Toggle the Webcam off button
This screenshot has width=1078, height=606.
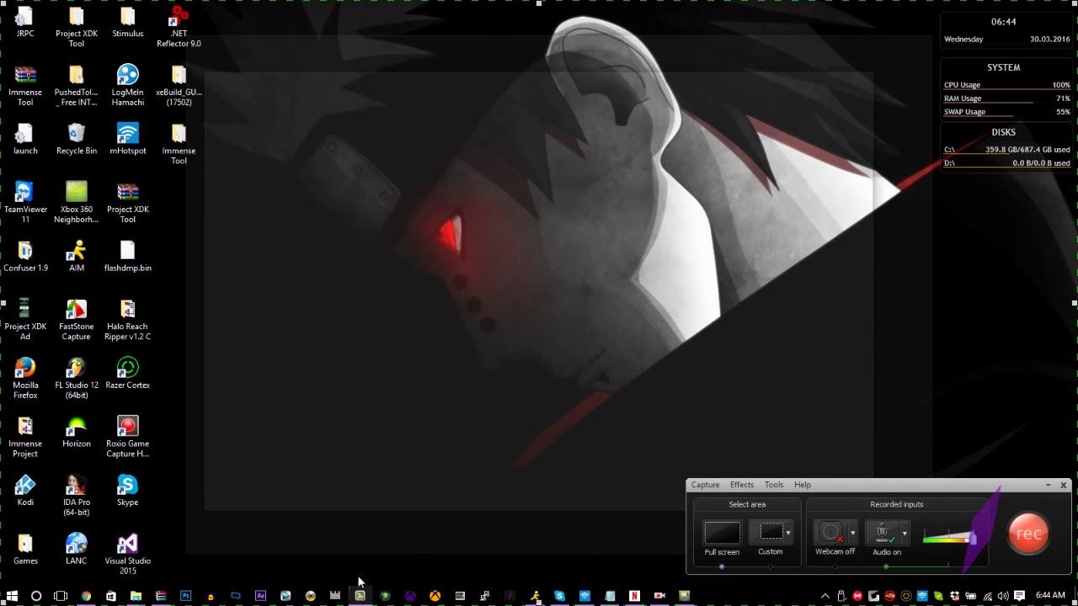(831, 533)
